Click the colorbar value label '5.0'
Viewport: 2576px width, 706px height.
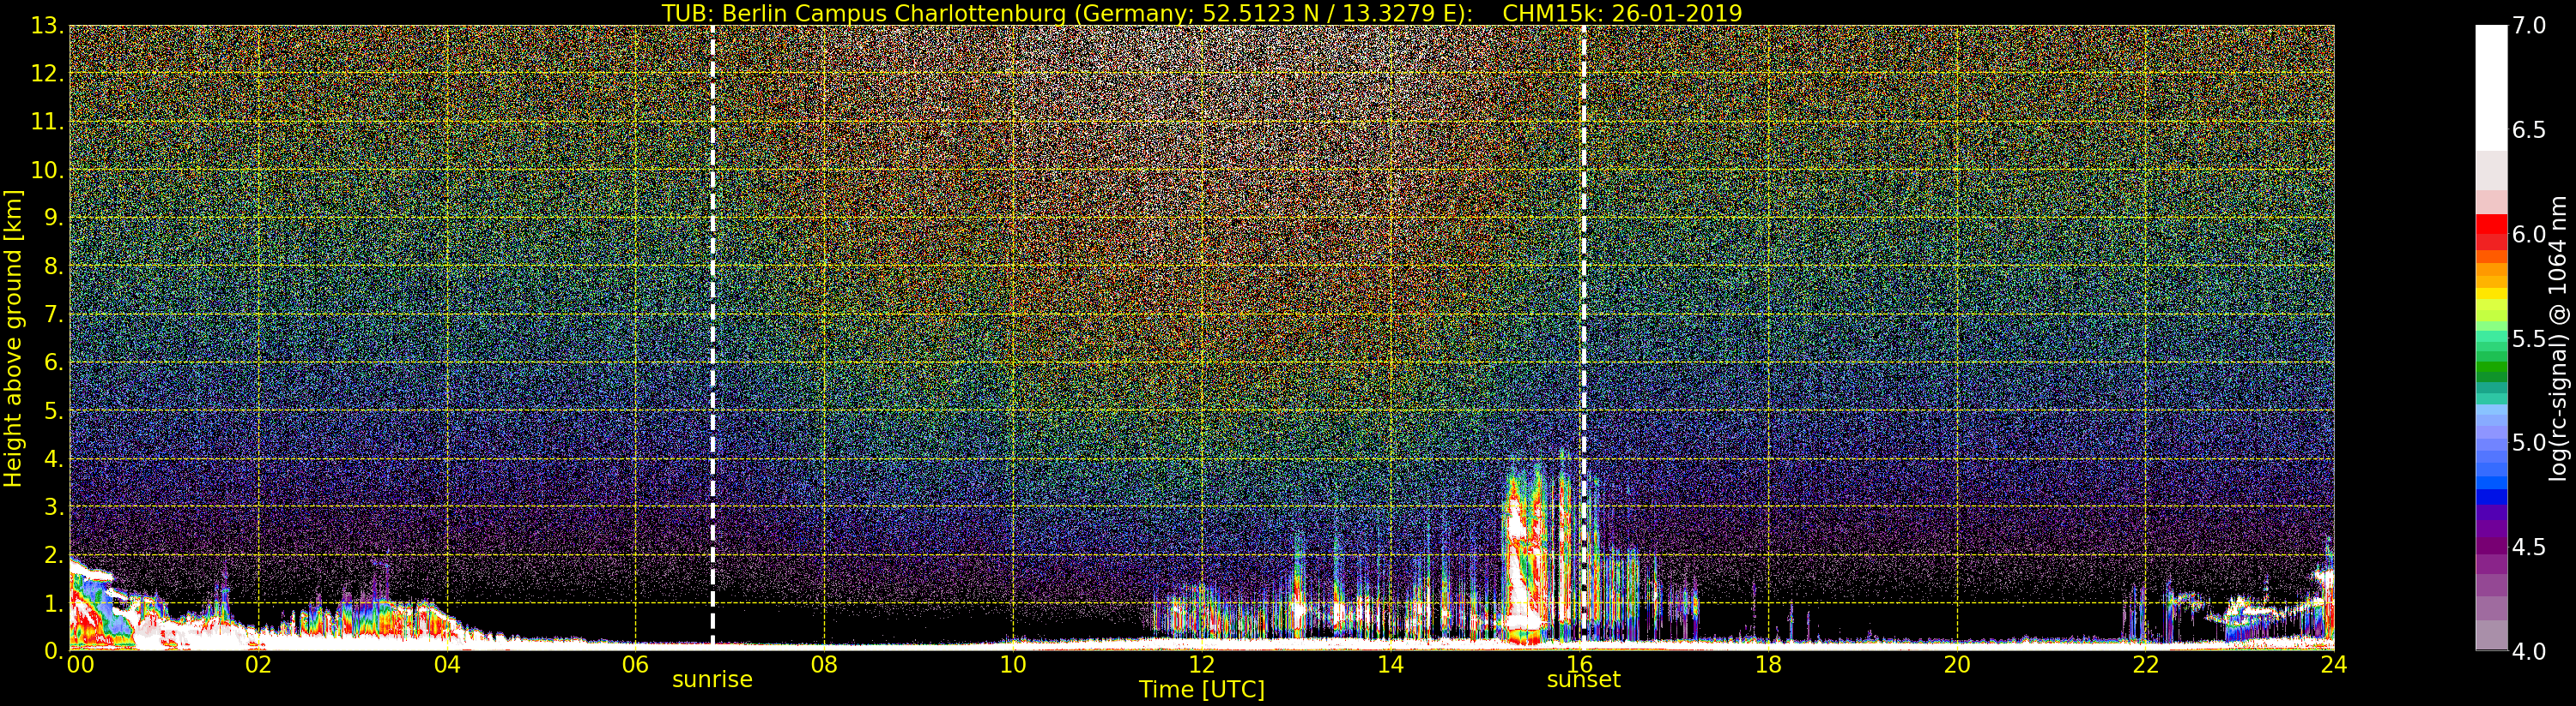[x=2529, y=442]
